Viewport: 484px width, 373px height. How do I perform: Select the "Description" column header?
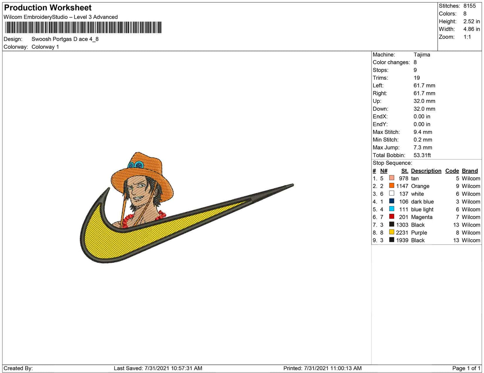(x=426, y=171)
